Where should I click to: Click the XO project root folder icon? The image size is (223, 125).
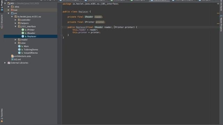click(9, 3)
